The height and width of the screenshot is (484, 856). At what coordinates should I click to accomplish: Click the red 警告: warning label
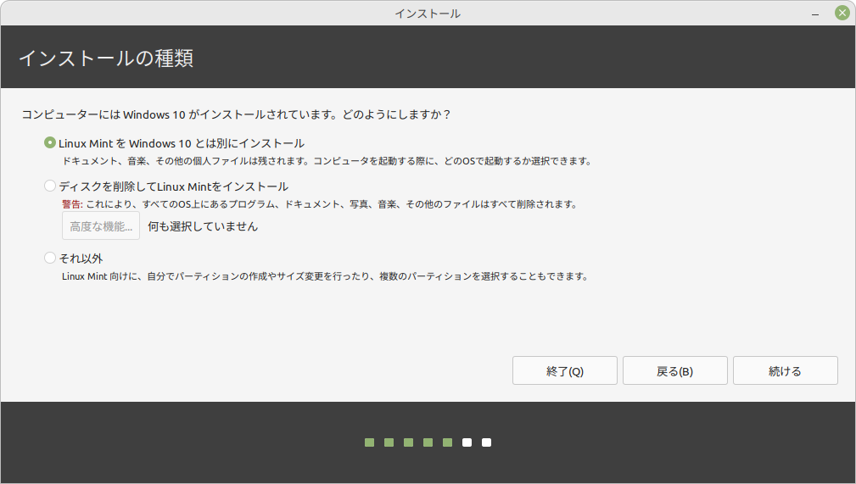pos(72,204)
